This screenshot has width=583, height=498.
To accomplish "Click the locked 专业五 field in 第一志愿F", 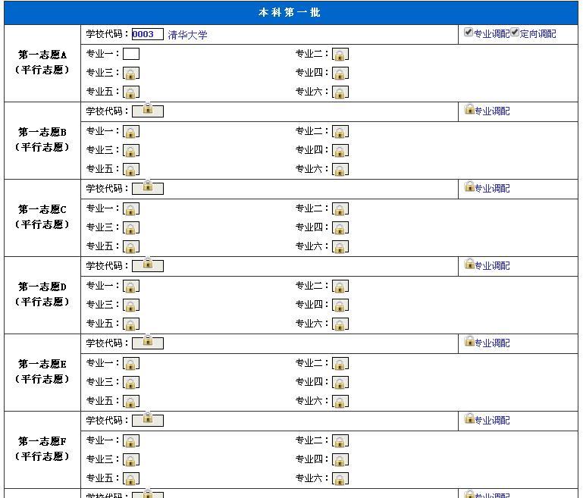I will pos(131,479).
